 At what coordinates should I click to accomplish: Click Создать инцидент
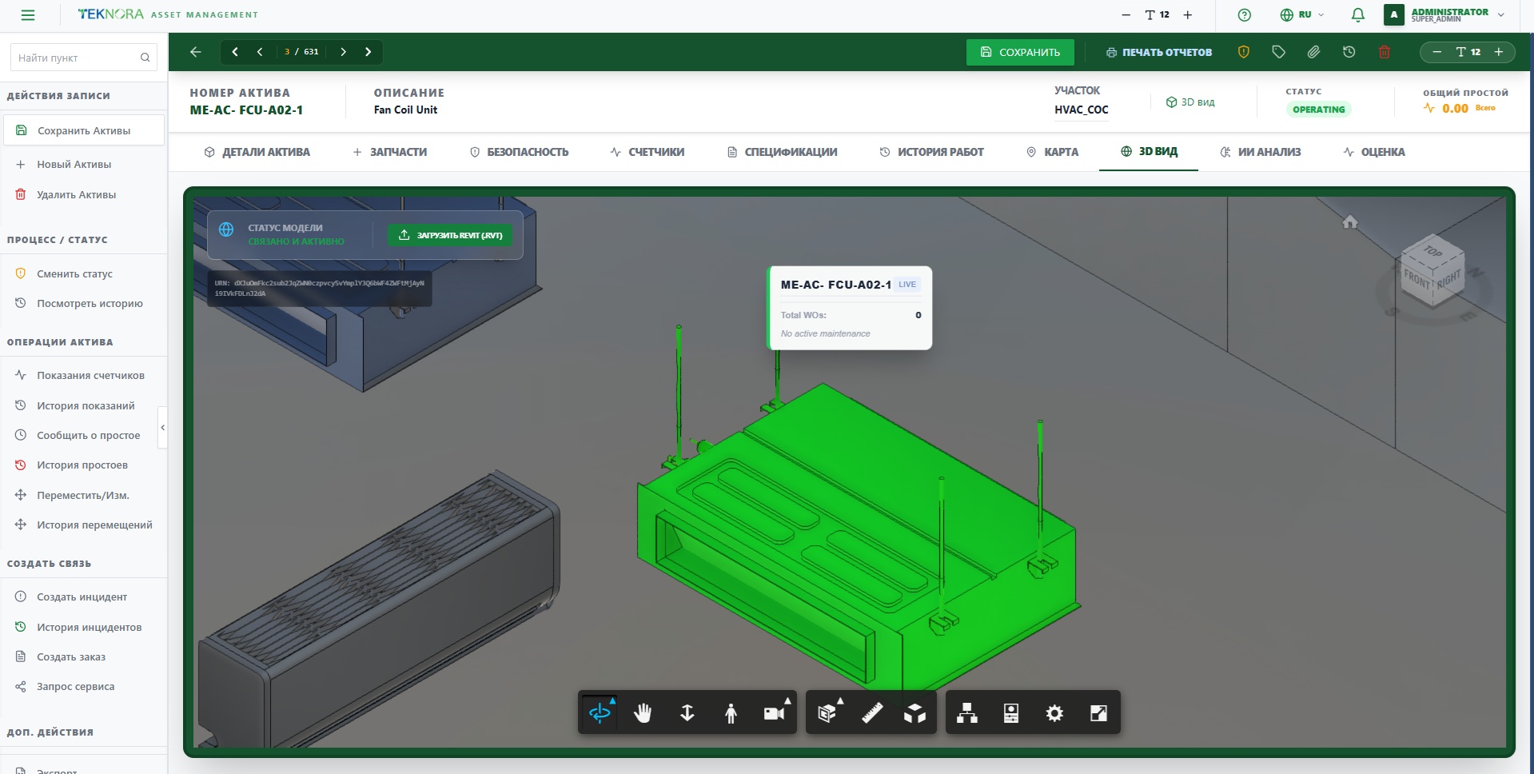coord(83,596)
